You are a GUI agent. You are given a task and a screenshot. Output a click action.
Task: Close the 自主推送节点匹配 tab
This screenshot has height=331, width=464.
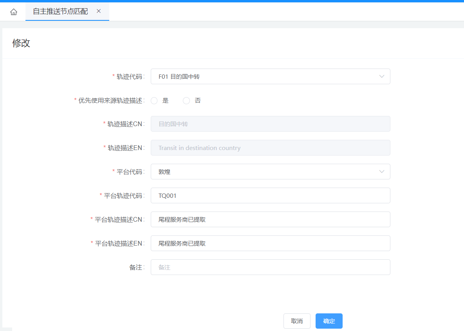point(99,11)
